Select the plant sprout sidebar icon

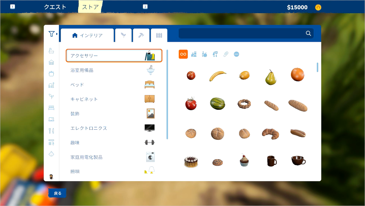51,96
